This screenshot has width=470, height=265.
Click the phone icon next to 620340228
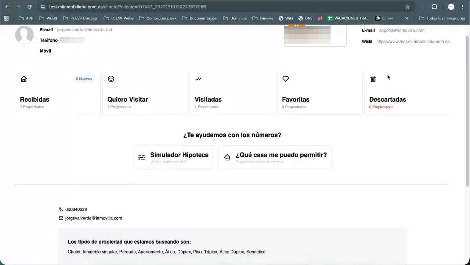pyautogui.click(x=61, y=210)
